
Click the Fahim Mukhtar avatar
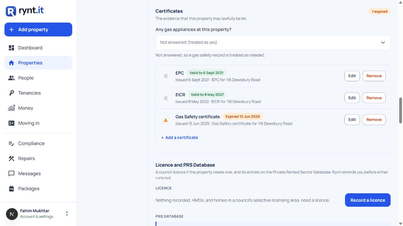[x=12, y=214]
